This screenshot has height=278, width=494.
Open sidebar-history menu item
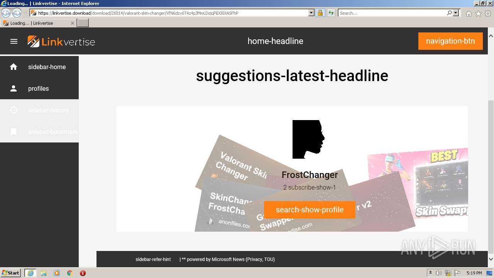point(39,110)
